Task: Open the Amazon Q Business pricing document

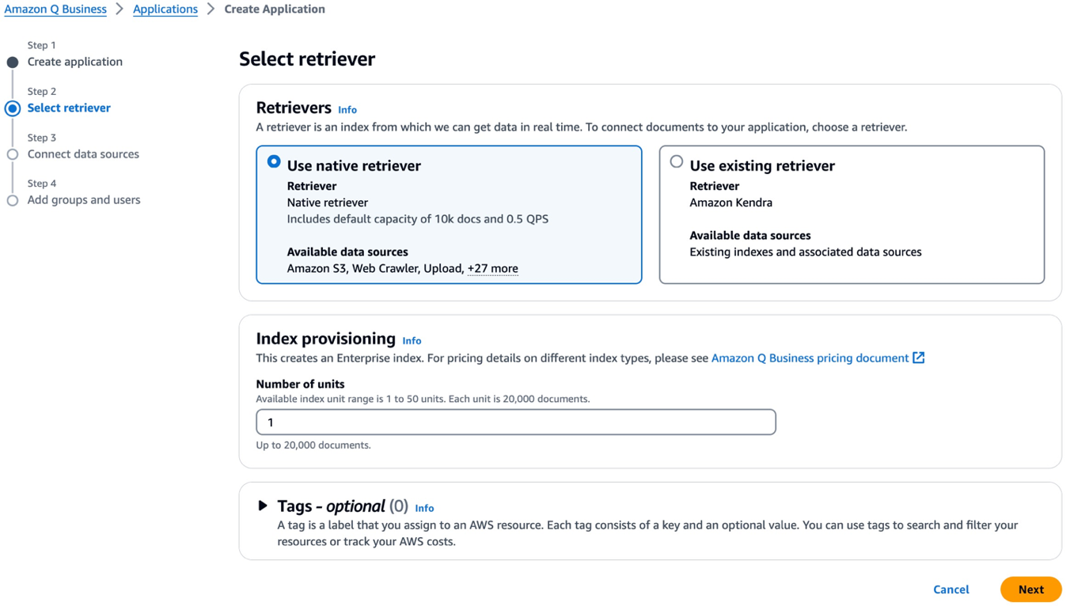Action: coord(809,358)
